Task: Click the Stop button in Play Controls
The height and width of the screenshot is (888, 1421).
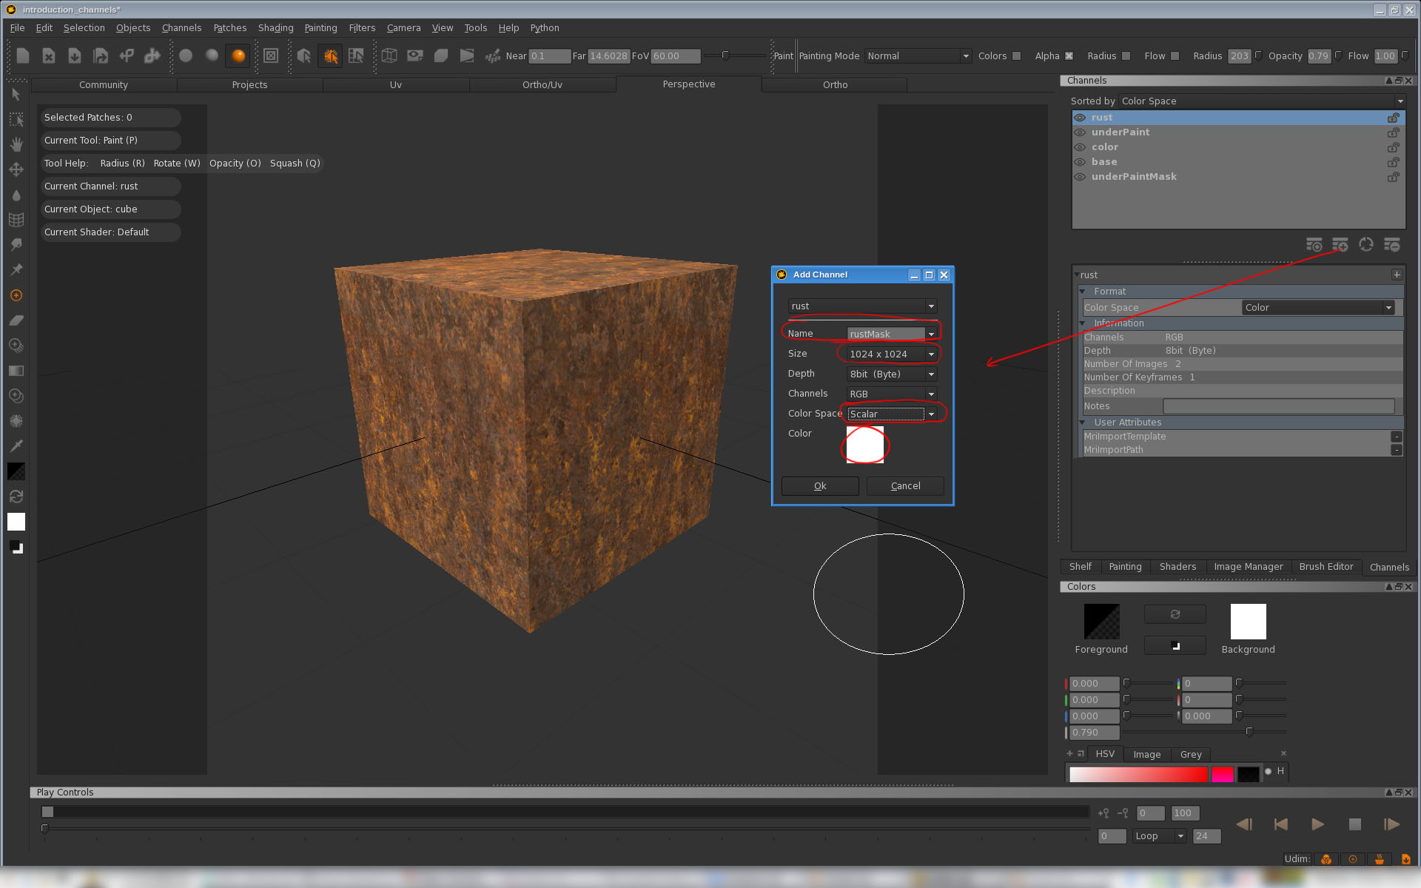Action: coord(1354,824)
